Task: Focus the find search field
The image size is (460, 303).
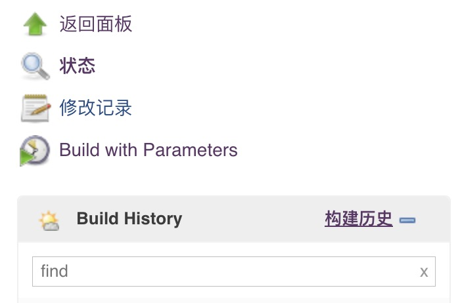Action: click(234, 272)
